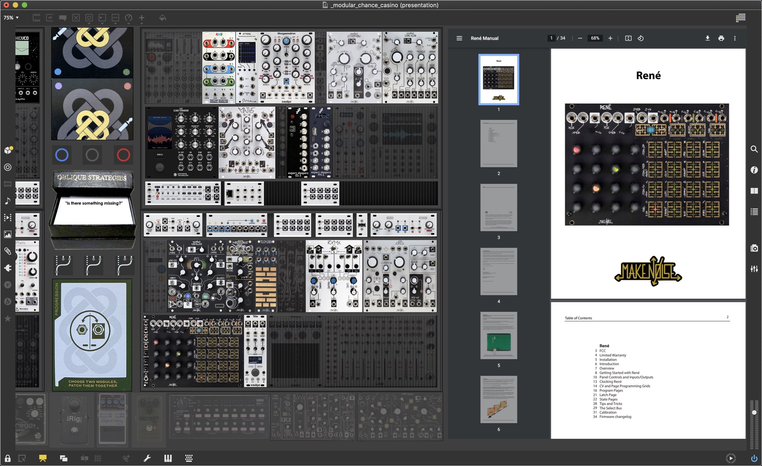762x466 pixels.
Task: Click the wrench debug icon in bottom toolbar
Action: [147, 458]
